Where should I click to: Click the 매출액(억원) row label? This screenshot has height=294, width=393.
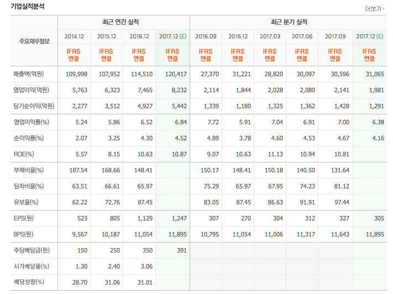(29, 74)
